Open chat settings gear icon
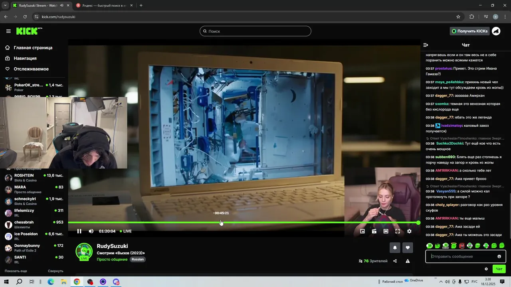Image resolution: width=511 pixels, height=287 pixels. [486, 269]
